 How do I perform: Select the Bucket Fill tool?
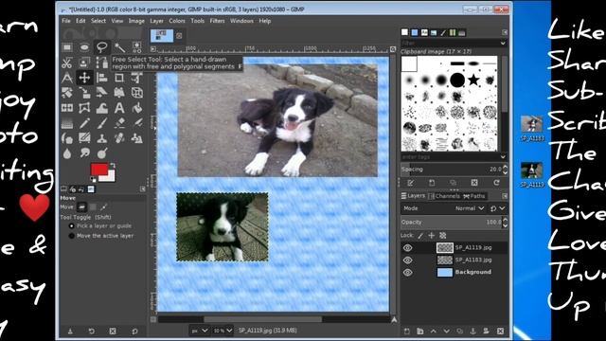(x=136, y=108)
